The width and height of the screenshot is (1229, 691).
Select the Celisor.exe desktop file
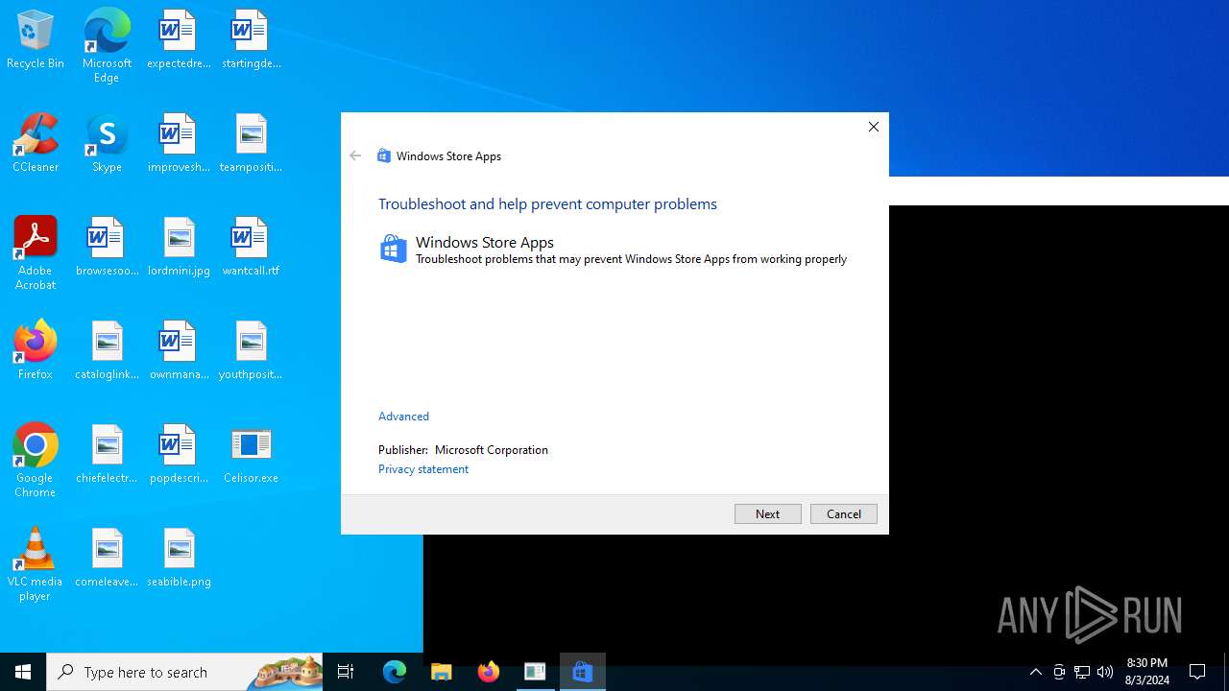[x=251, y=455]
